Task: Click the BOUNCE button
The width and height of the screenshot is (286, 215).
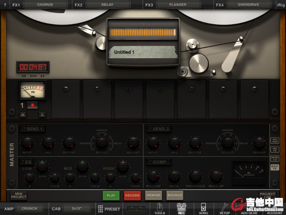Action: pyautogui.click(x=175, y=195)
